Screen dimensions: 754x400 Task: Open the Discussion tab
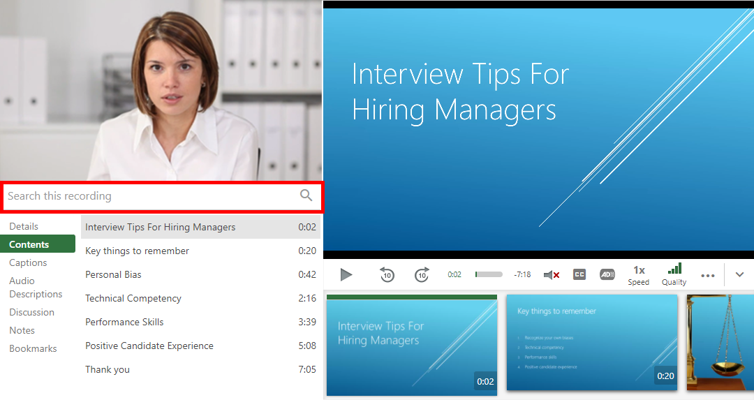tap(31, 312)
